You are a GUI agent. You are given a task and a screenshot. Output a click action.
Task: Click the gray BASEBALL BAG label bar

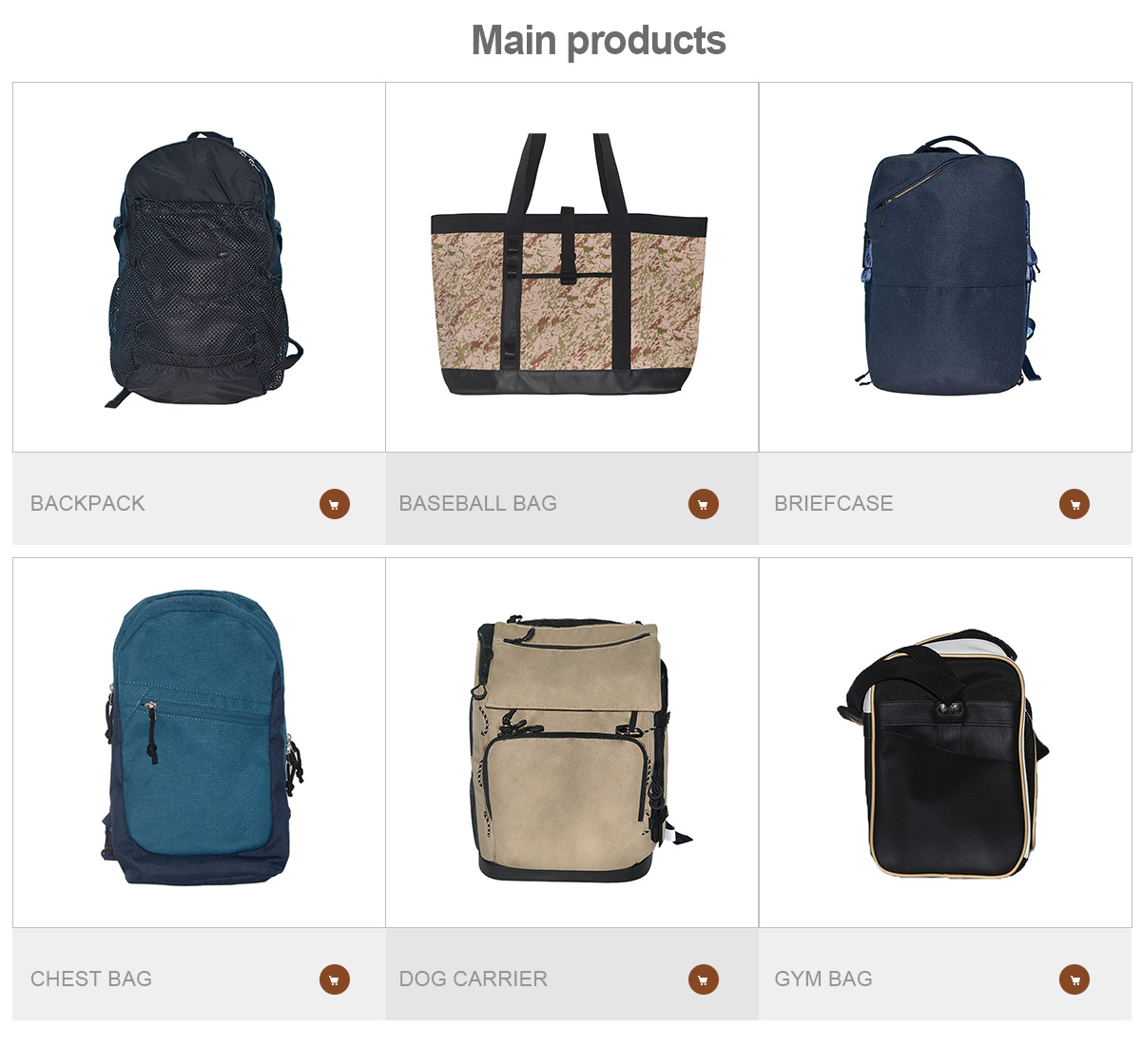[x=572, y=498]
